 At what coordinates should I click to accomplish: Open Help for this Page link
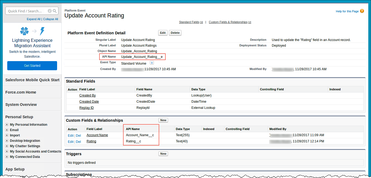[x=347, y=11]
